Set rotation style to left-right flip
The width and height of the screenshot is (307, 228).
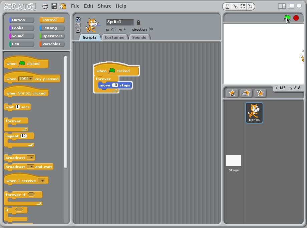pos(78,25)
